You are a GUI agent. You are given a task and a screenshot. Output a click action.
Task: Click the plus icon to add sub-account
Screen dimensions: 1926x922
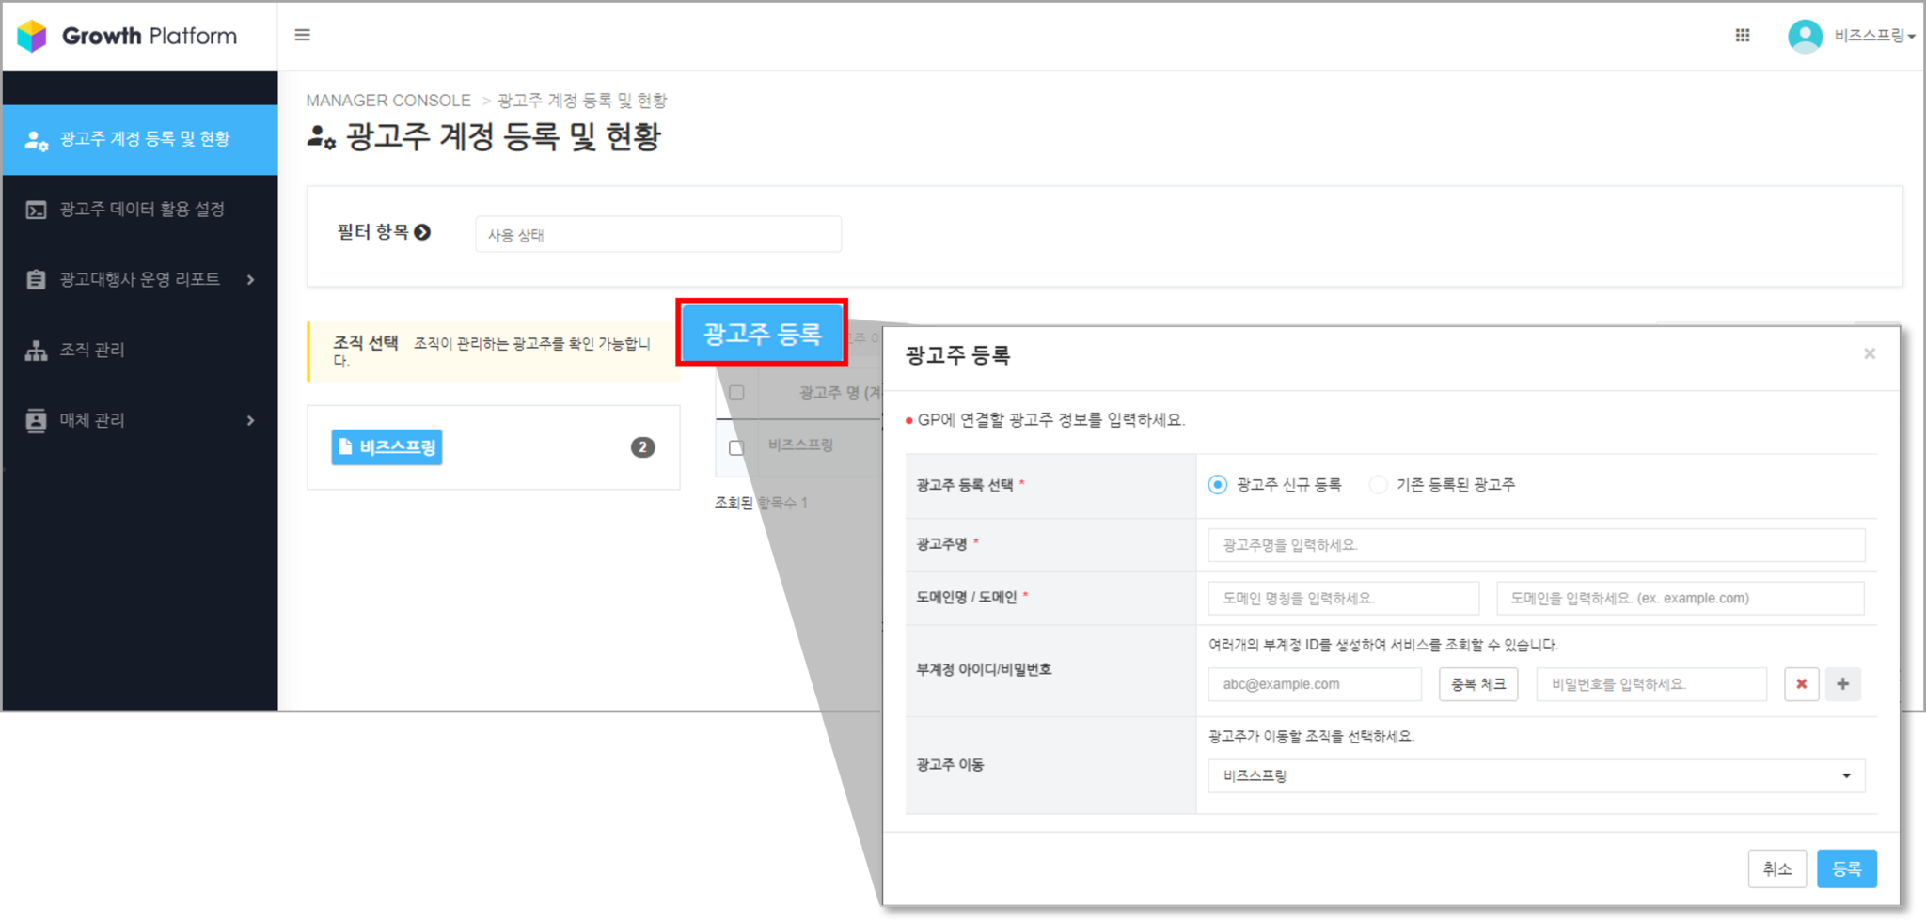1842,684
